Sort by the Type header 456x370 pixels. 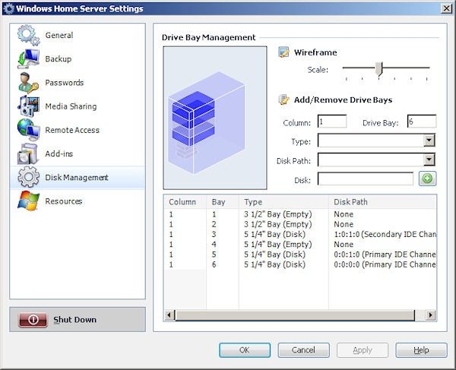[283, 201]
